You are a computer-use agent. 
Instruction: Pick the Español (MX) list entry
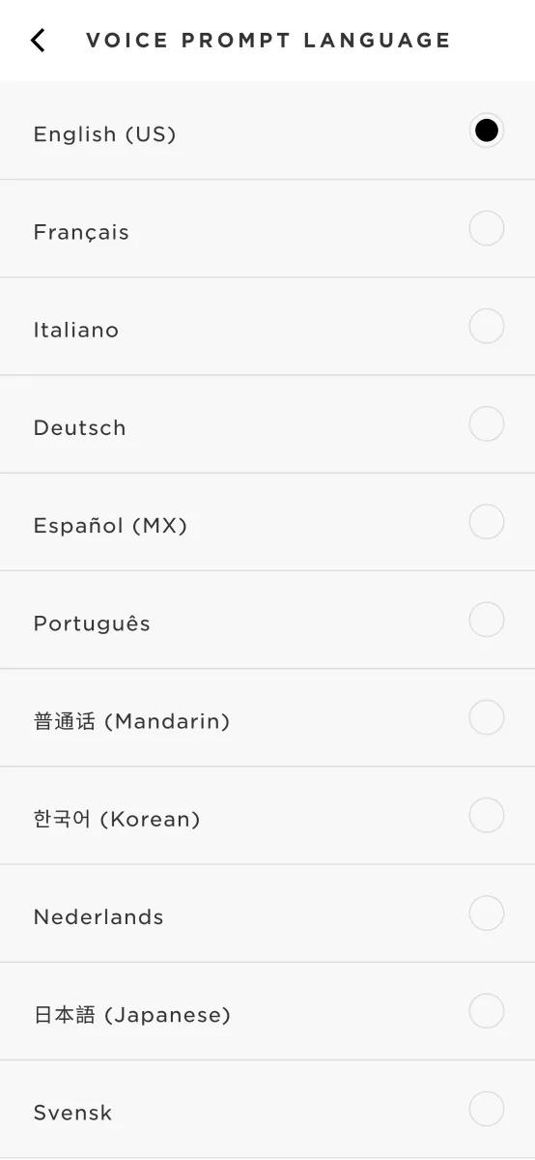pos(267,522)
